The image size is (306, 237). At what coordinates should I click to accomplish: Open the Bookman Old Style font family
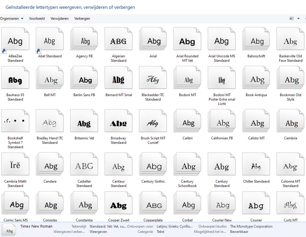[x=290, y=78]
